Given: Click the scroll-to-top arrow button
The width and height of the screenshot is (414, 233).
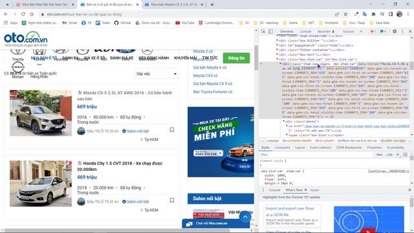Looking at the screenshot, I should click(x=245, y=217).
